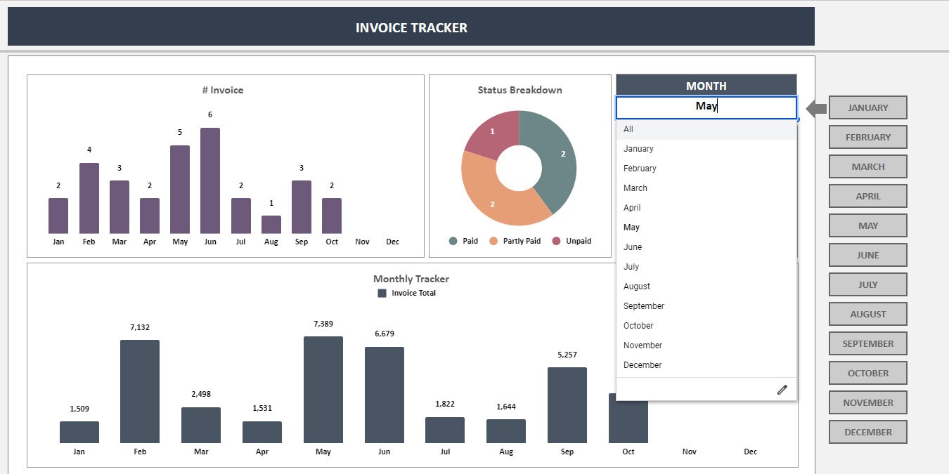Viewport: 949px width, 474px height.
Task: Click the 7,132 data label
Action: tap(140, 327)
